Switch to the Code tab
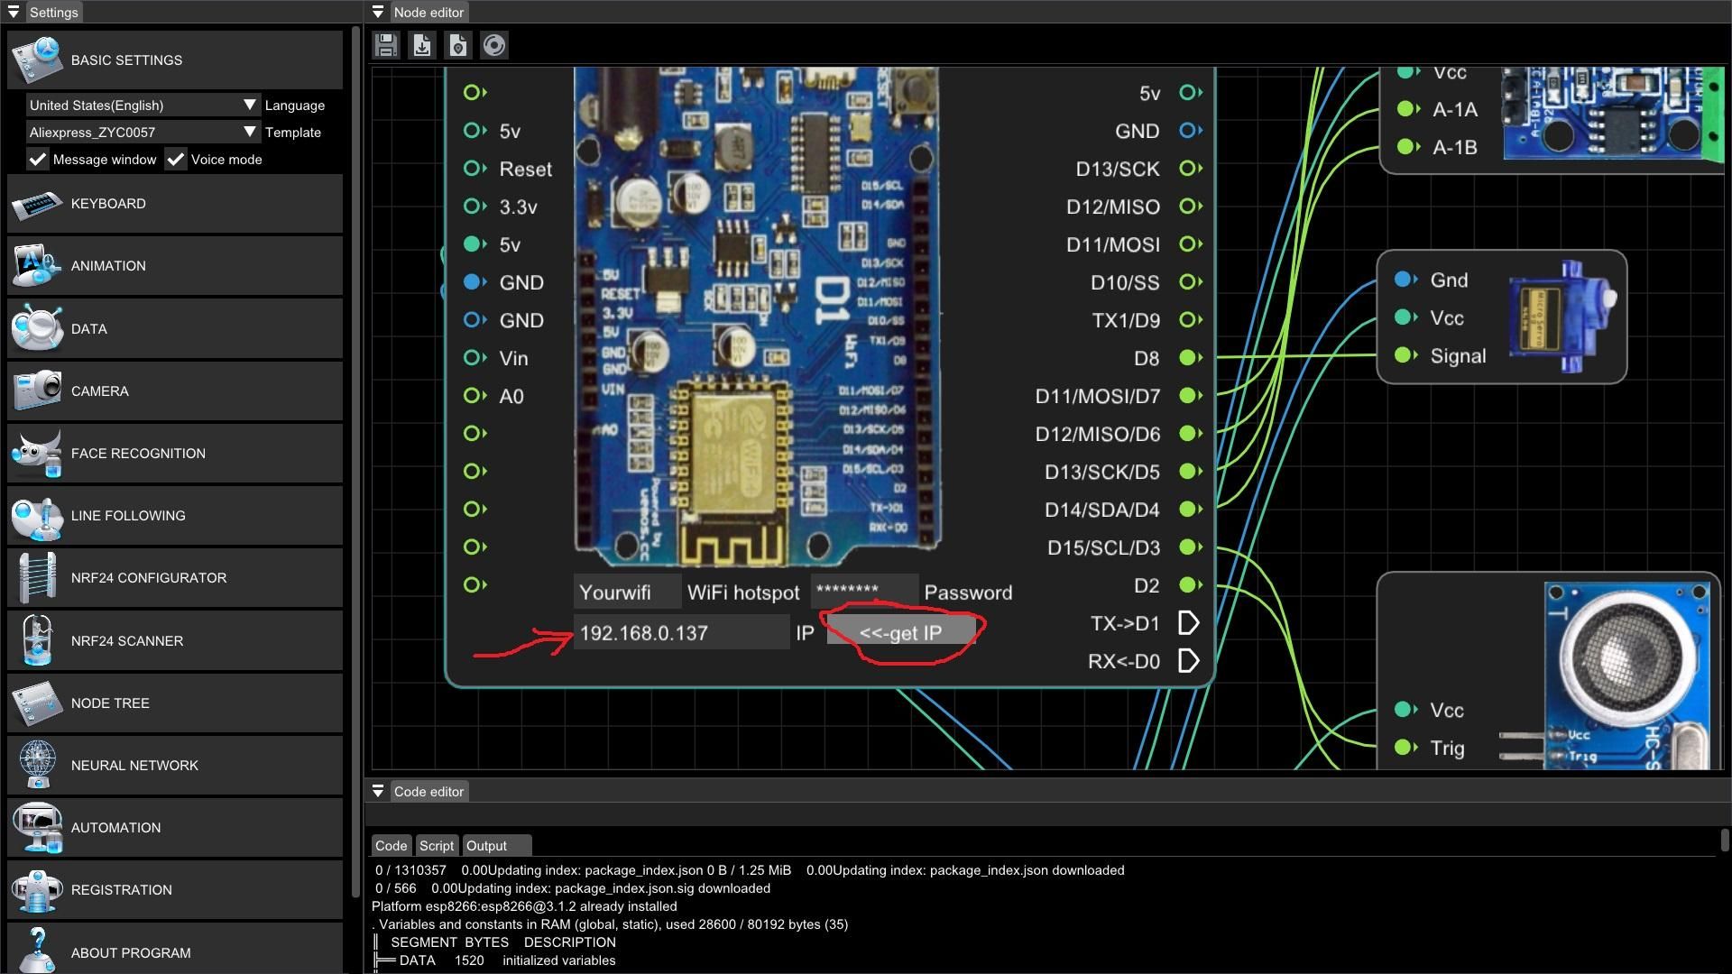1732x974 pixels. pos(391,846)
